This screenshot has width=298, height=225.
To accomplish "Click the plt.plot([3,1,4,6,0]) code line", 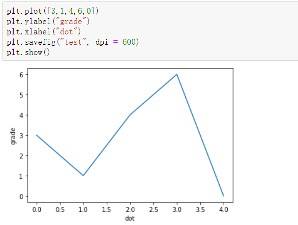I will click(x=53, y=11).
